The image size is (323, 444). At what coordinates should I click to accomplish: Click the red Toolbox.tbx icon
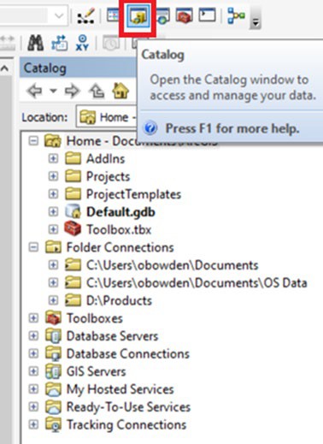(x=73, y=228)
